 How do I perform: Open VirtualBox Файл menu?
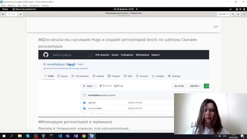(3, 5)
